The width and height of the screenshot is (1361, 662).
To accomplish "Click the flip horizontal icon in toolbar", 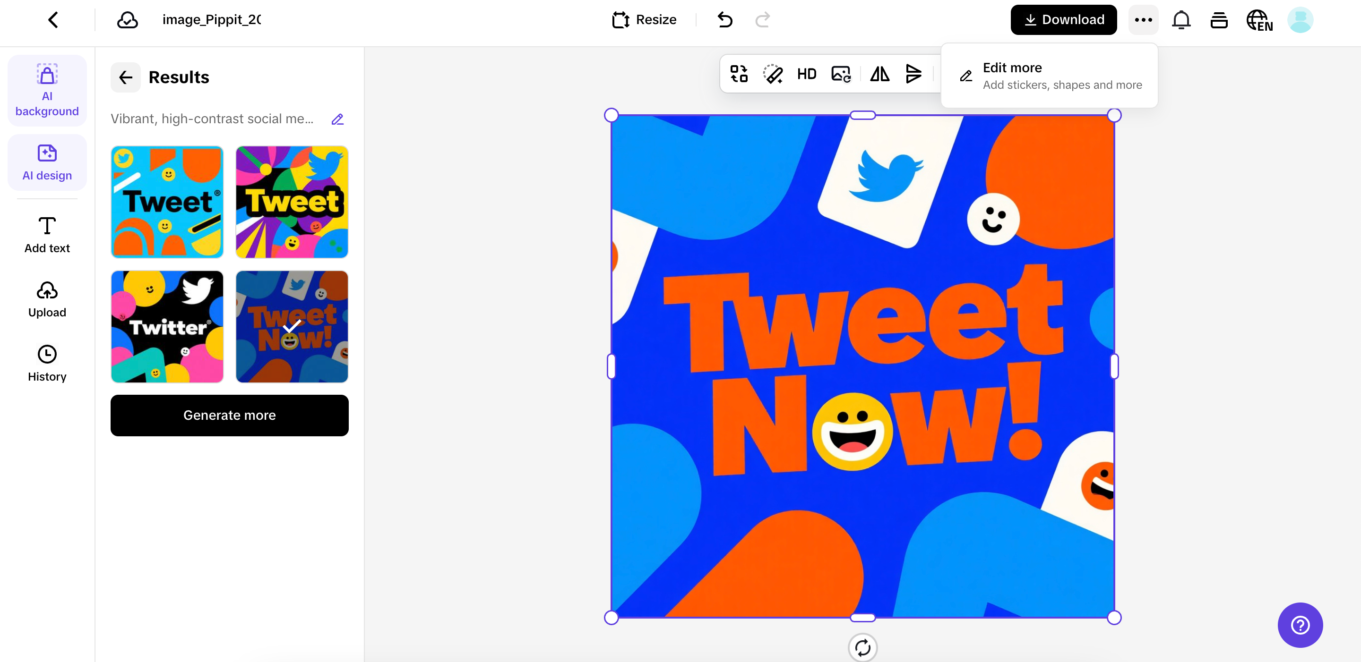I will point(879,74).
